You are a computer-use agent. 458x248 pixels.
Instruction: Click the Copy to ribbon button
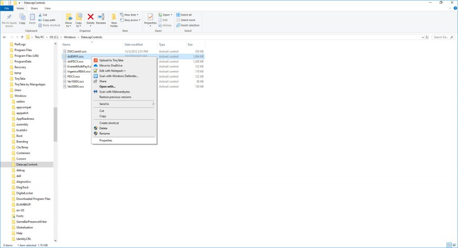click(x=79, y=21)
